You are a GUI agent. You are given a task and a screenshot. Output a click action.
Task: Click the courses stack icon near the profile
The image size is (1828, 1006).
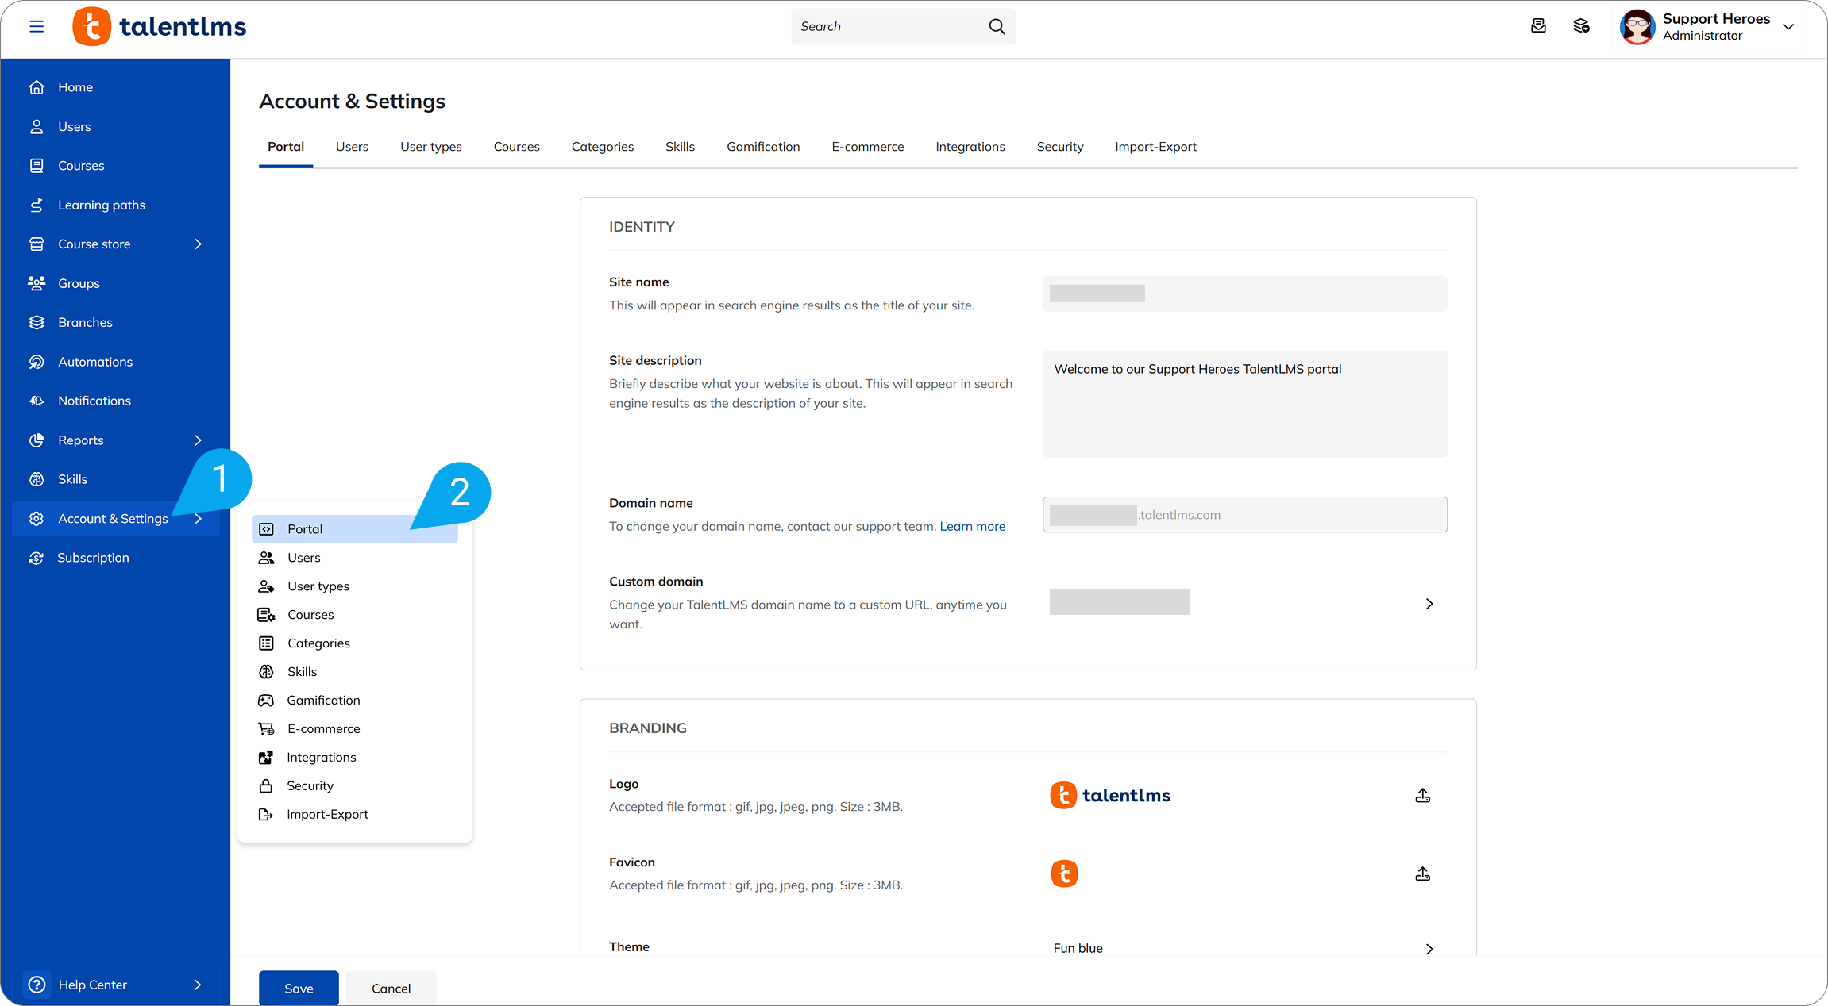[x=1581, y=26]
